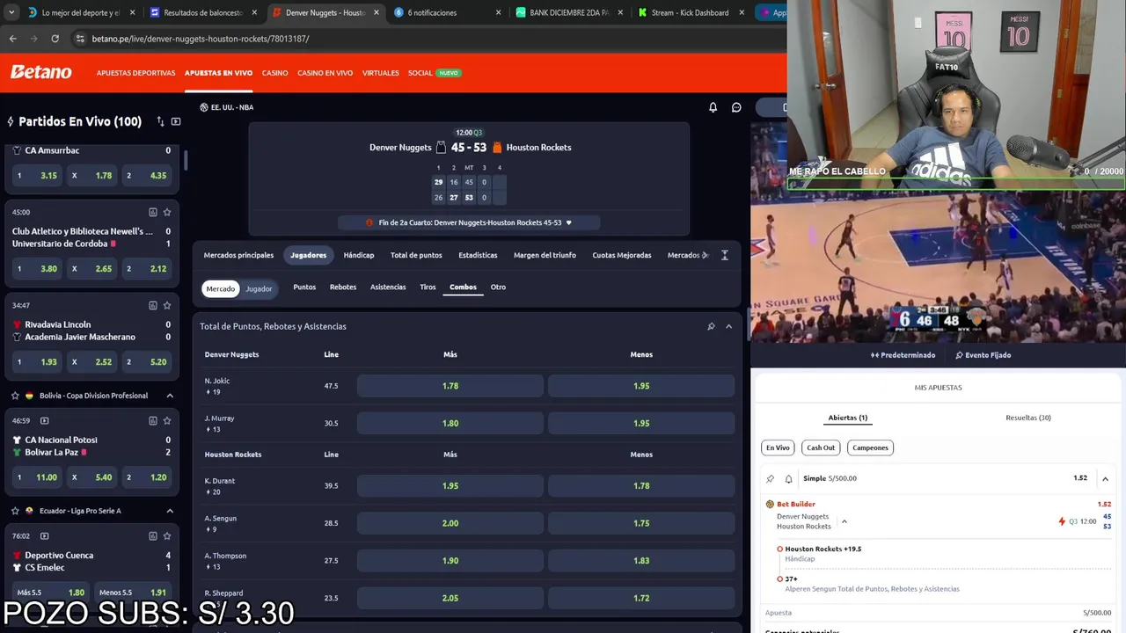This screenshot has width=1126, height=633.
Task: Open stats icon for CA Nacional Potosi match
Action: (x=153, y=420)
